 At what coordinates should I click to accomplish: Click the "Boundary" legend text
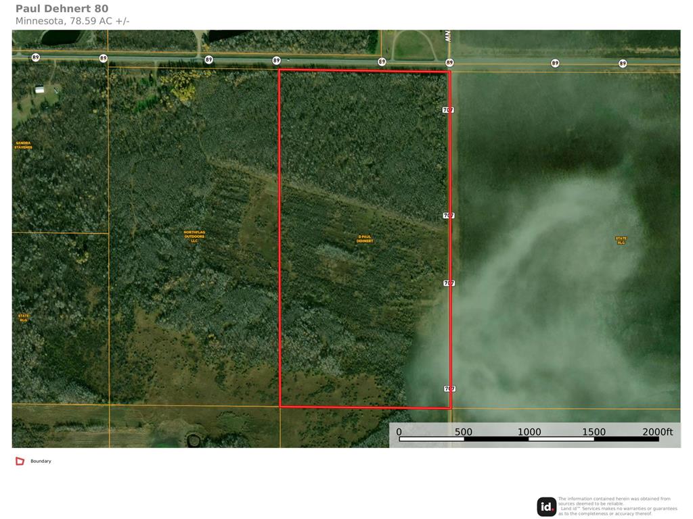tap(41, 461)
